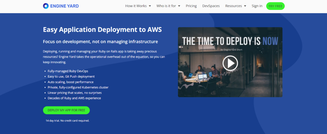Open the Resources menu

tap(236, 6)
